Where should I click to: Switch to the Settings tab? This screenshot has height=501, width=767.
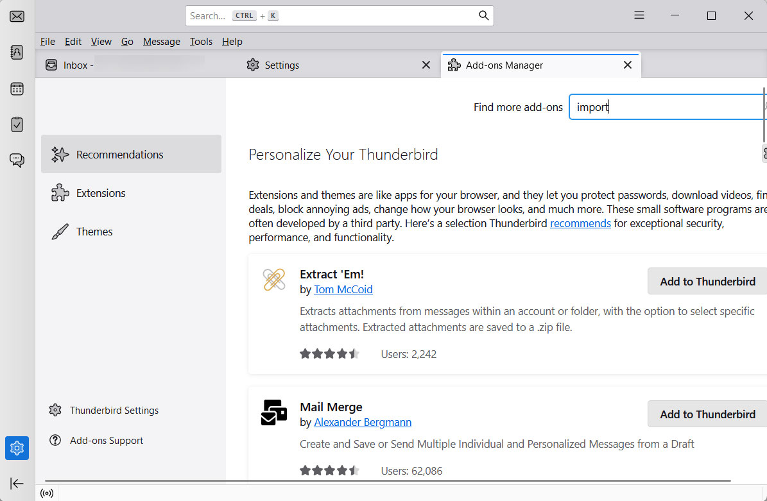(282, 65)
